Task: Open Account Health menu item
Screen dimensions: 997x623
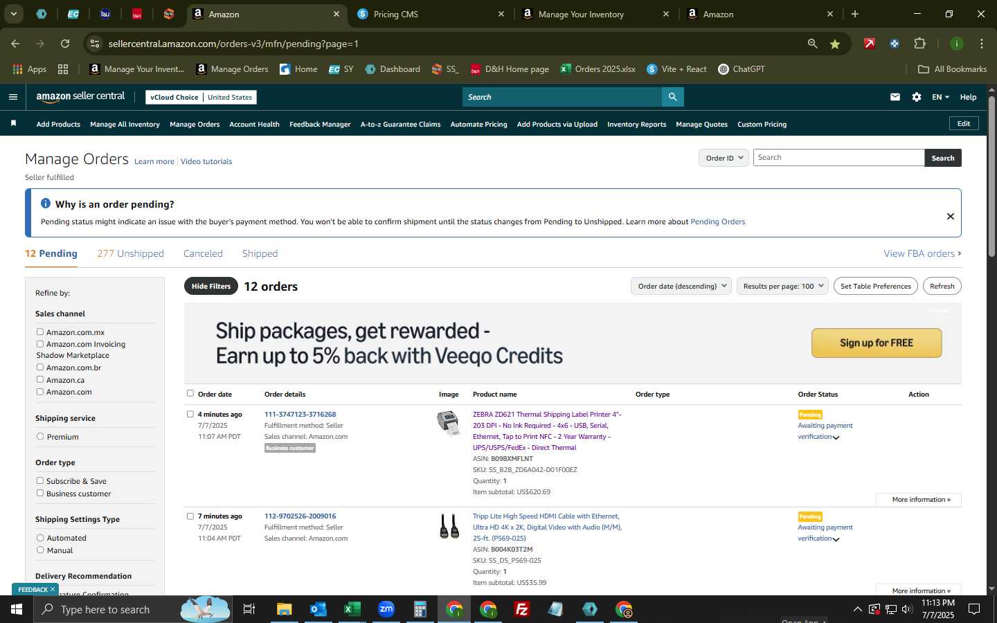Action: (x=254, y=124)
